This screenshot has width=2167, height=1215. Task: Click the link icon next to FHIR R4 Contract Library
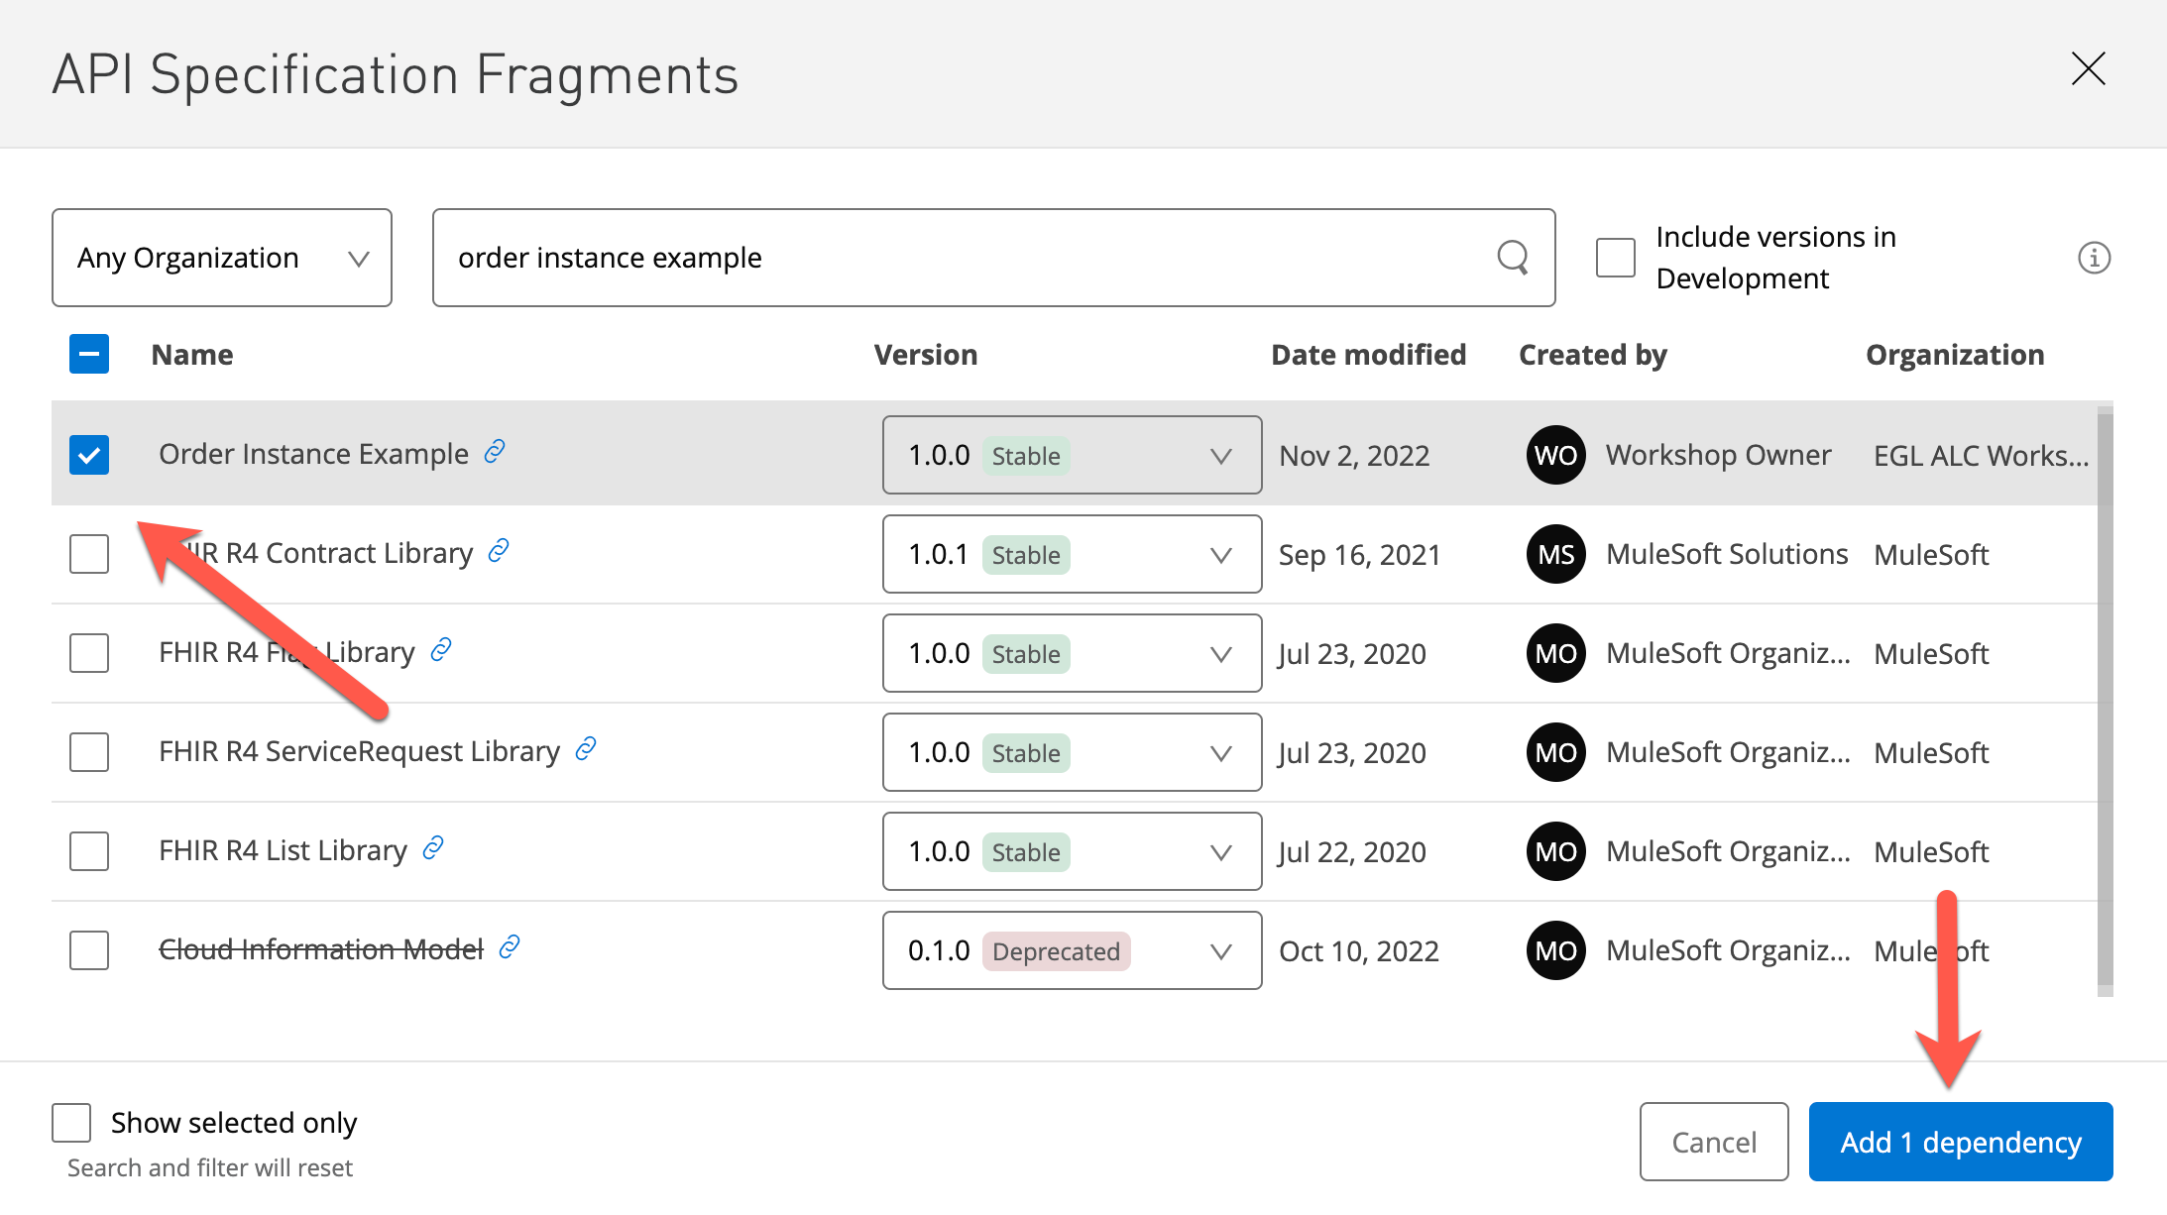coord(503,553)
